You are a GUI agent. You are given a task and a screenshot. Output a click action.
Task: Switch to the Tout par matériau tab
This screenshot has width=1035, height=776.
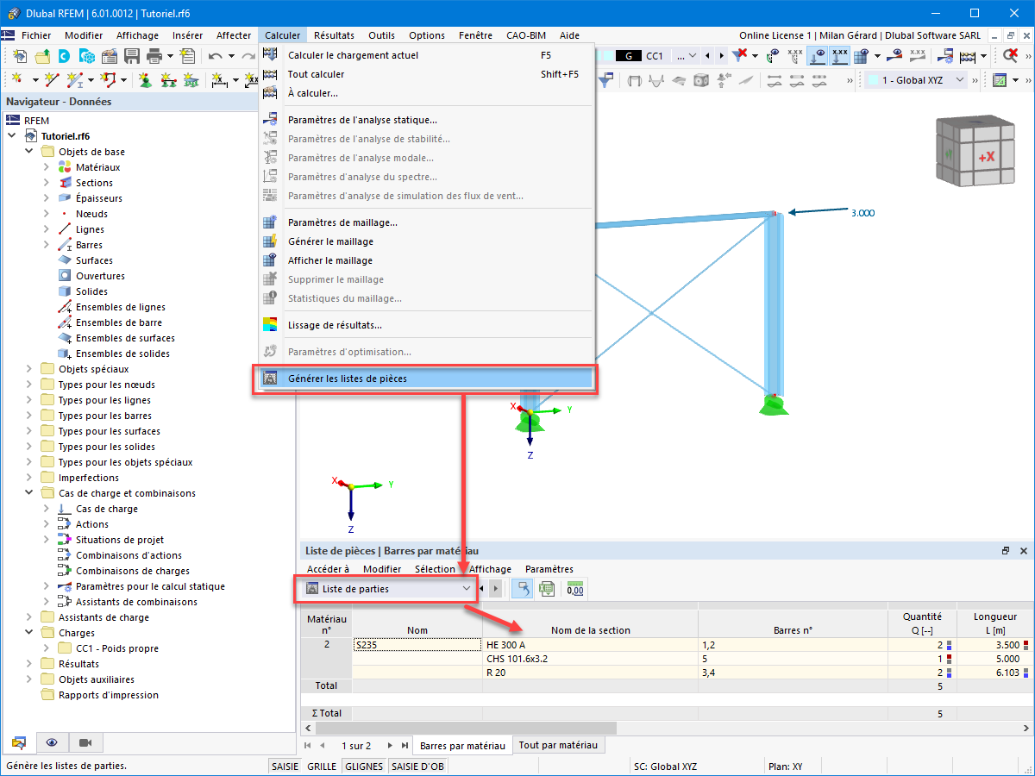pyautogui.click(x=559, y=744)
